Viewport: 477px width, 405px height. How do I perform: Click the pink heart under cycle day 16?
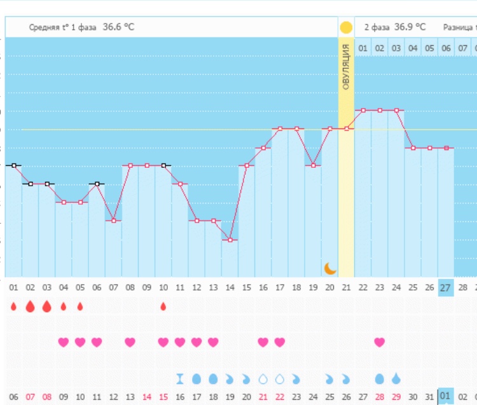(x=263, y=342)
